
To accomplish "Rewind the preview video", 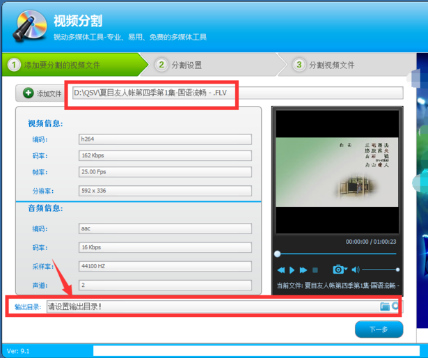I will click(281, 270).
